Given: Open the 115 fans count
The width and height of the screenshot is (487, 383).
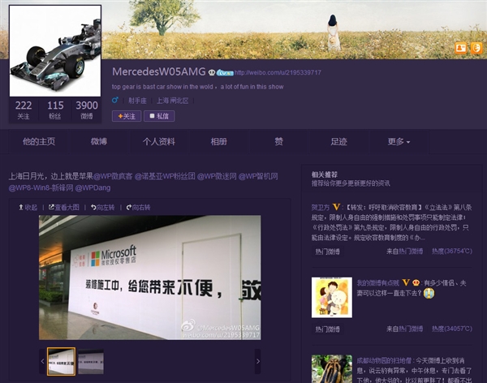Looking at the screenshot, I should point(55,110).
